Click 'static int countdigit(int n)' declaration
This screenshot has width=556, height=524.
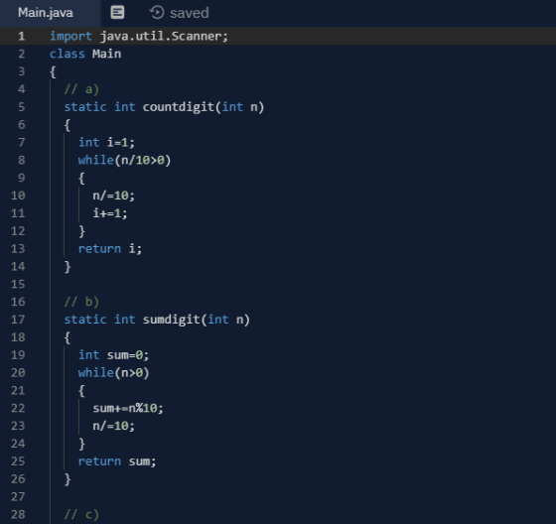coord(164,107)
